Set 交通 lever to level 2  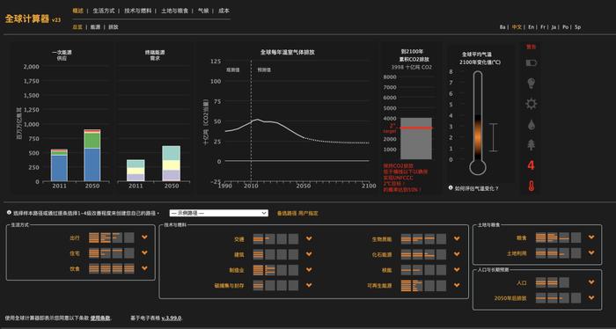270,238
